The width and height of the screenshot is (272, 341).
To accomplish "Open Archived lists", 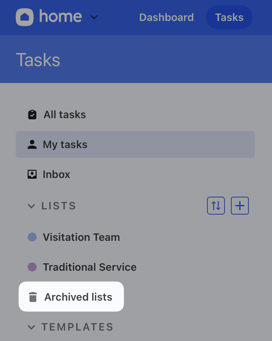I will [78, 297].
